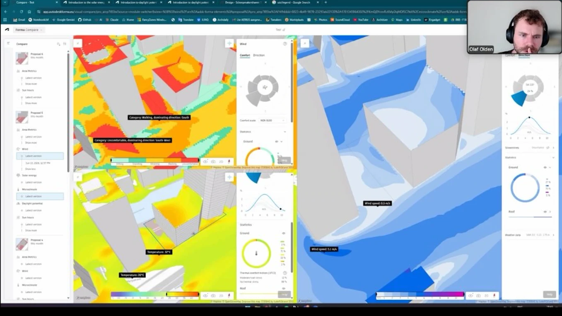The width and height of the screenshot is (562, 316).
Task: Switch wind comfort view to 2D
Action: coord(221,162)
